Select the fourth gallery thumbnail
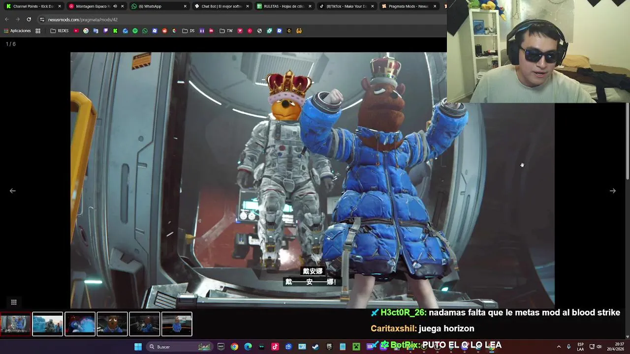This screenshot has width=630, height=354. 112,324
